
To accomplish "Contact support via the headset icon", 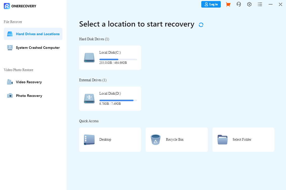I will click(x=238, y=4).
